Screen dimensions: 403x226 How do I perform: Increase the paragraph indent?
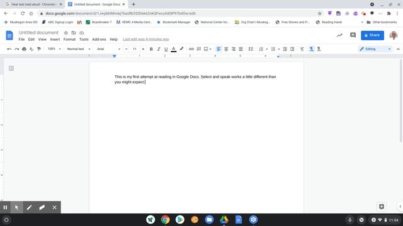292,49
